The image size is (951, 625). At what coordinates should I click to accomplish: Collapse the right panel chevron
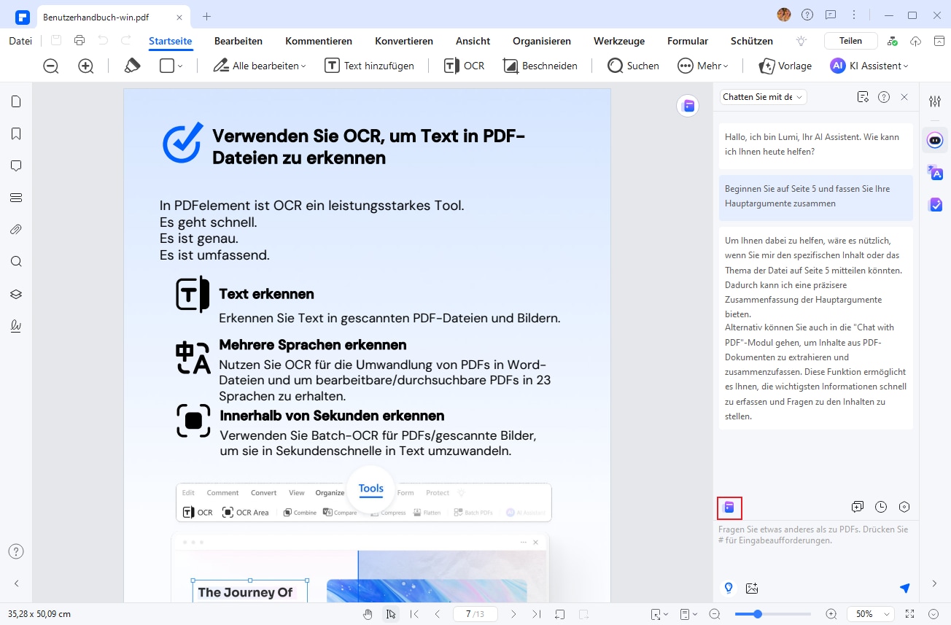point(935,583)
